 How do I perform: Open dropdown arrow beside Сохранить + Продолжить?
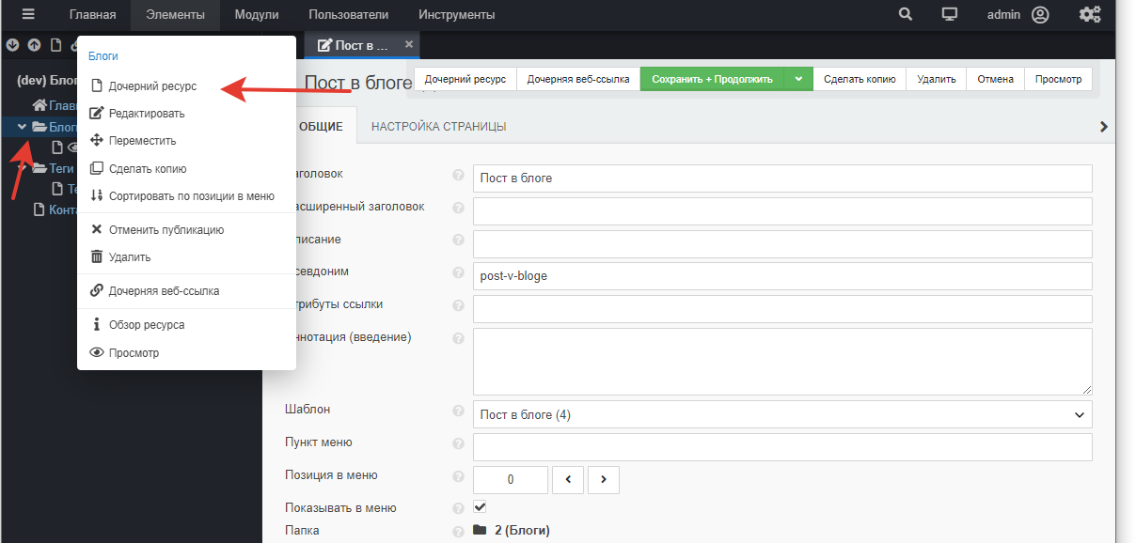pos(797,80)
